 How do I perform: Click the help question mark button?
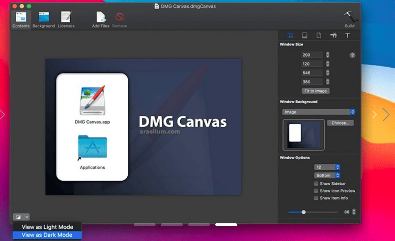click(352, 55)
